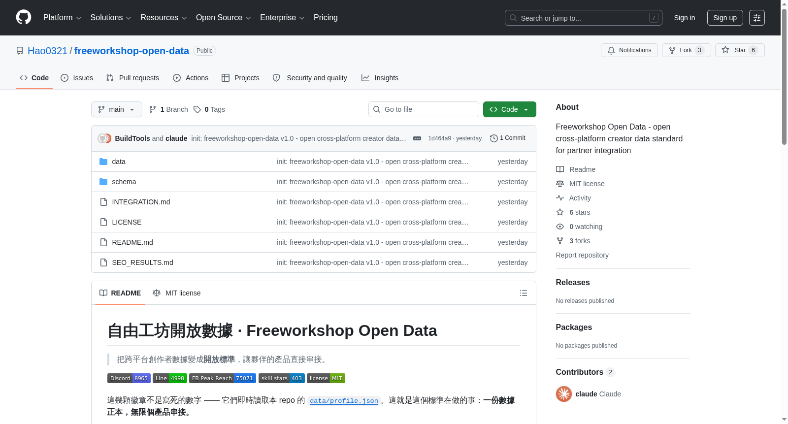This screenshot has width=788, height=424.
Task: Click the FB Peak Reach 75071 badge
Action: coord(223,378)
